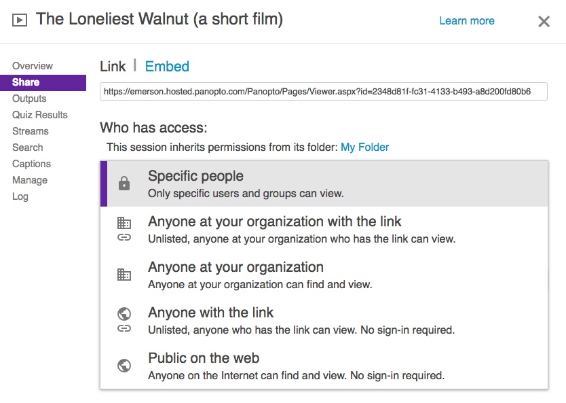
Task: Open the Captions section in sidebar
Action: (x=31, y=164)
